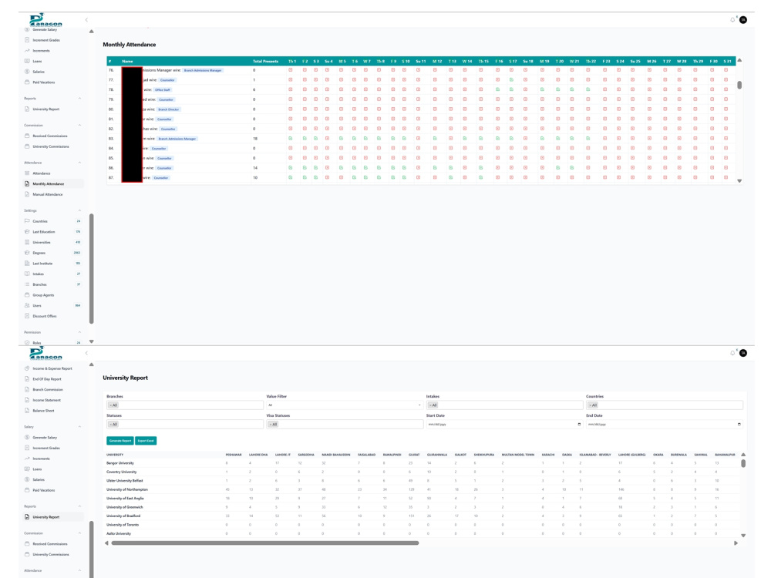Screen dimensions: 771x578
Task: Open the Value Filter dropdown
Action: coord(344,405)
